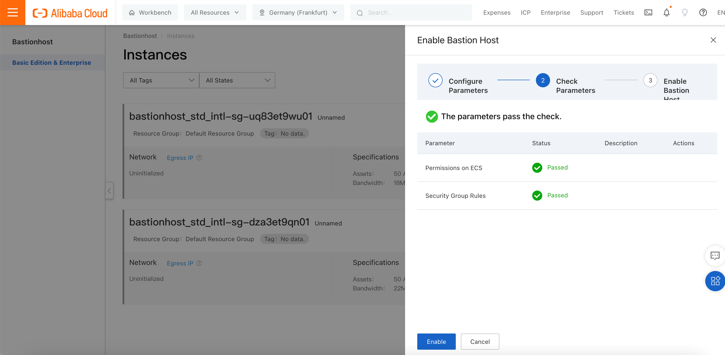
Task: Click Unnamed label of uq83et9wu01 instance
Action: coord(331,118)
